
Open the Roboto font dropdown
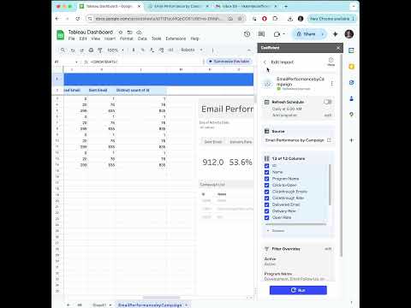pyautogui.click(x=191, y=50)
